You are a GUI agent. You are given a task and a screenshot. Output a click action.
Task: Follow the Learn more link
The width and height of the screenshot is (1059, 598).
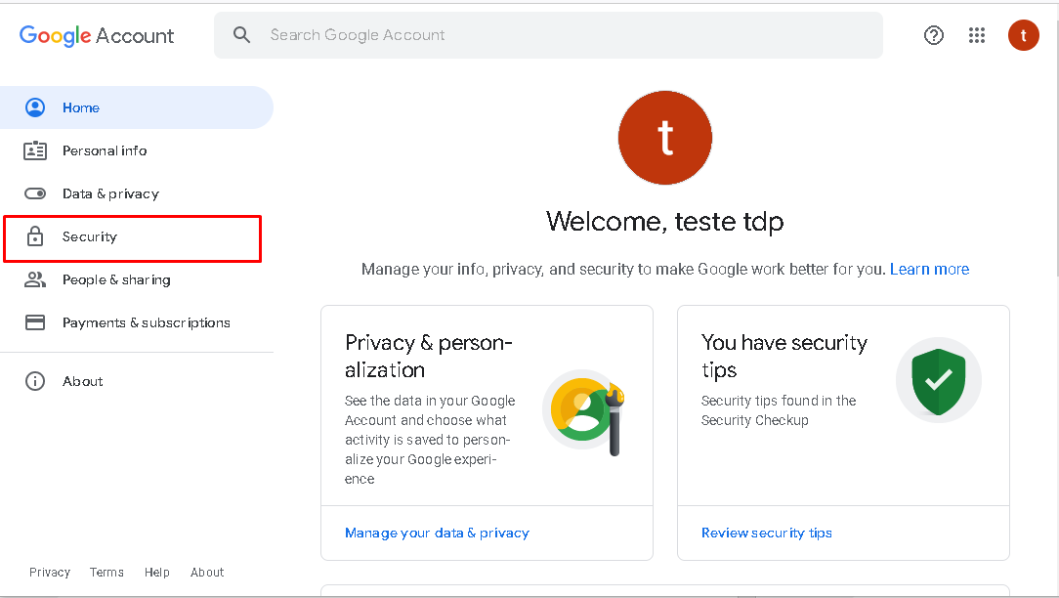point(929,269)
